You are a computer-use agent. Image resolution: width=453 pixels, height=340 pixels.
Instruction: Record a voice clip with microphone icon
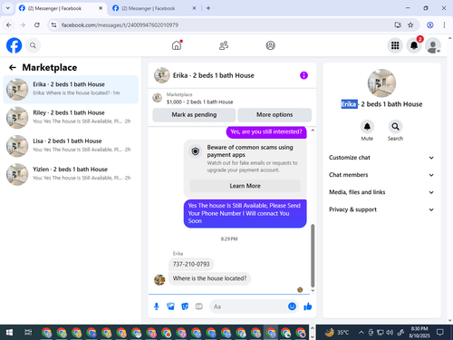tap(157, 306)
